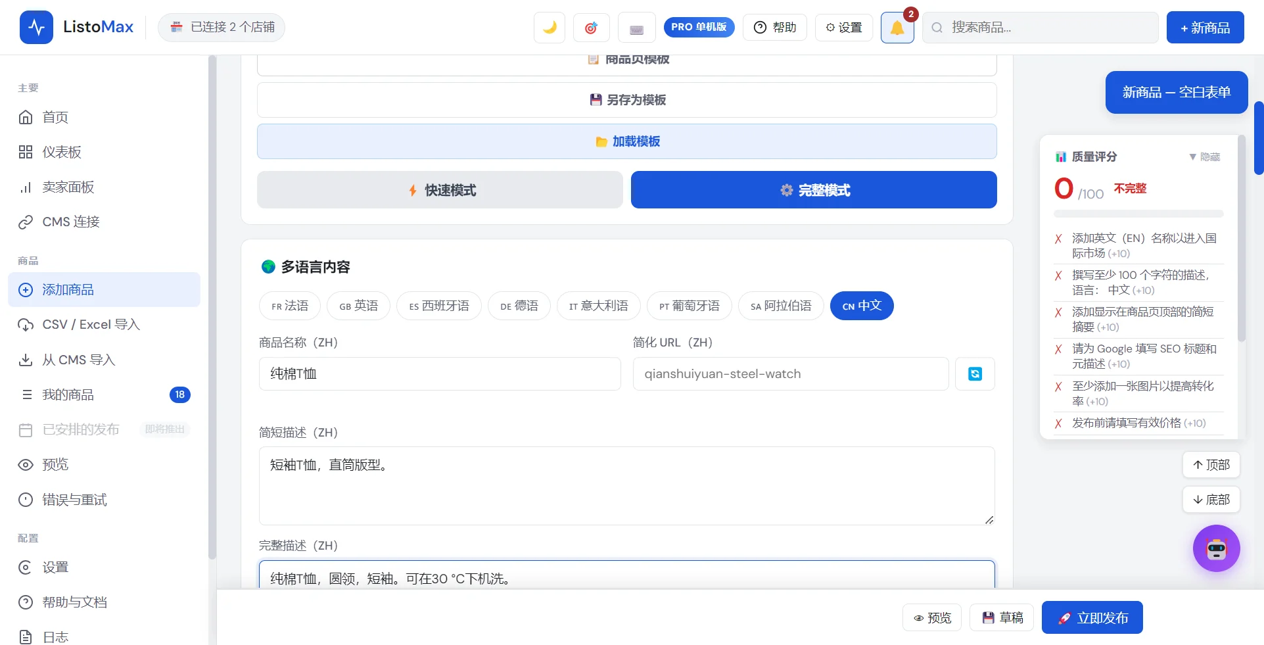1264x645 pixels.
Task: Jump to 底部 of the form
Action: point(1211,500)
